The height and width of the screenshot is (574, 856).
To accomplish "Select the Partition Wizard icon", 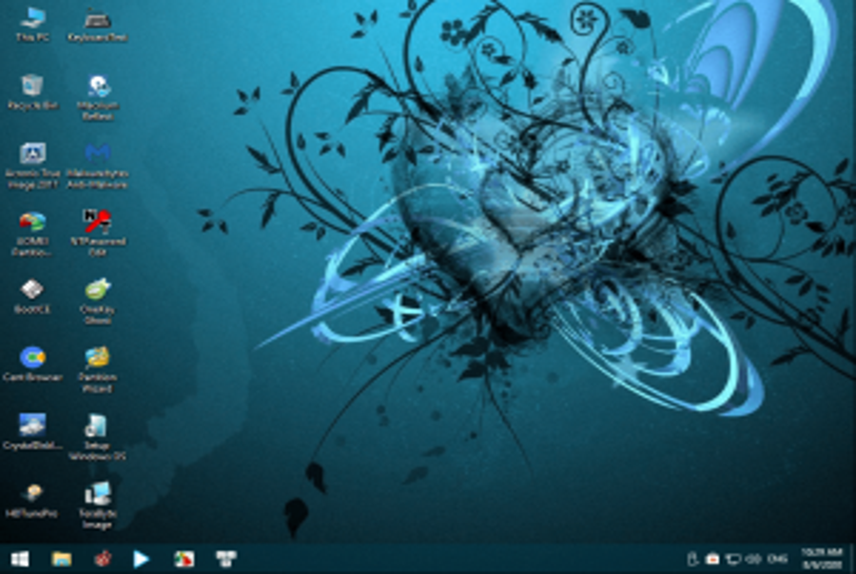I will tap(98, 369).
